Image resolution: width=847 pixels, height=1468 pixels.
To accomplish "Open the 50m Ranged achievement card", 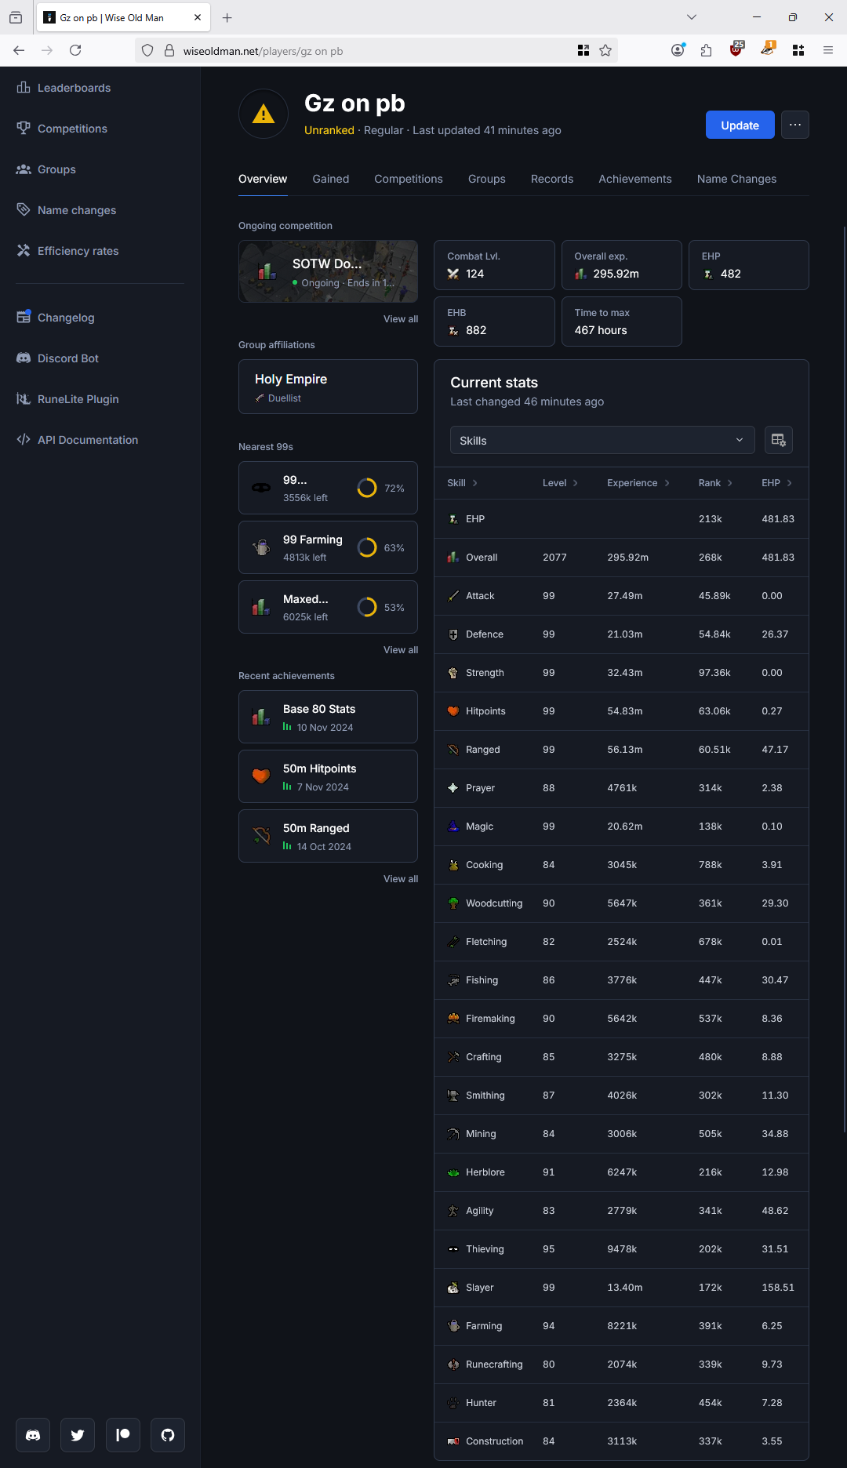I will point(328,836).
